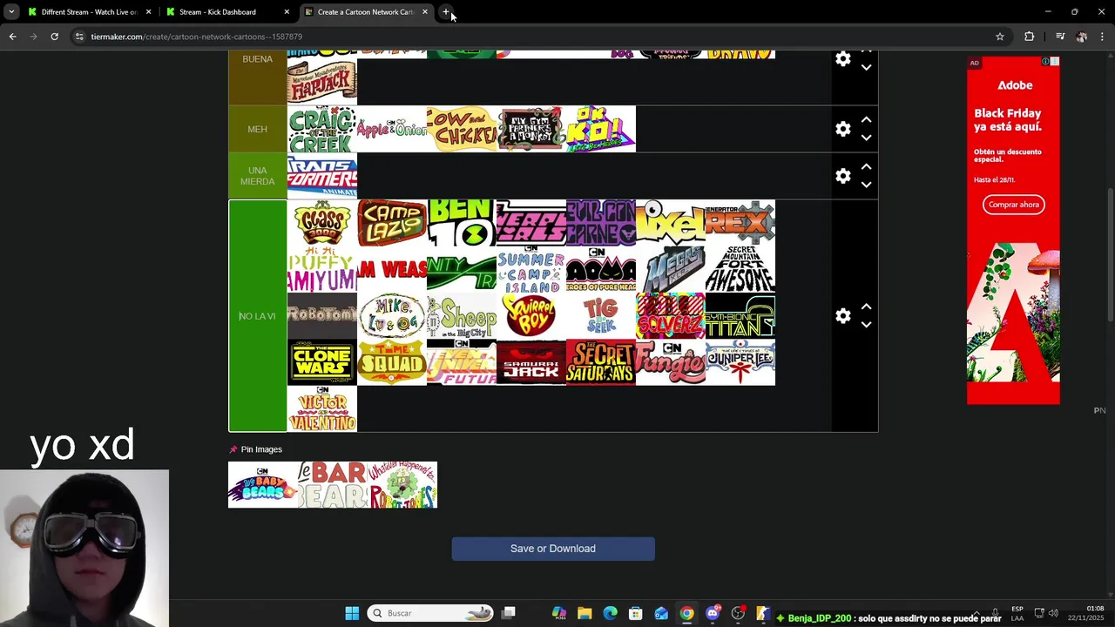Select the OK K.O.! logo

tap(601, 129)
